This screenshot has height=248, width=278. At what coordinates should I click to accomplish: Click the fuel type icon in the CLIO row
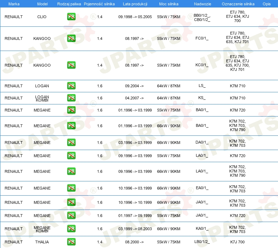click(x=71, y=17)
